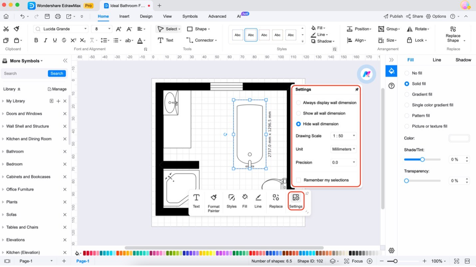Increase font size with the A-up icon
Screen dimensions: 476x267
(119, 29)
